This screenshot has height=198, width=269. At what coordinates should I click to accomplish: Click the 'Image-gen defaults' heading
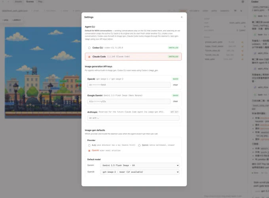pyautogui.click(x=95, y=130)
